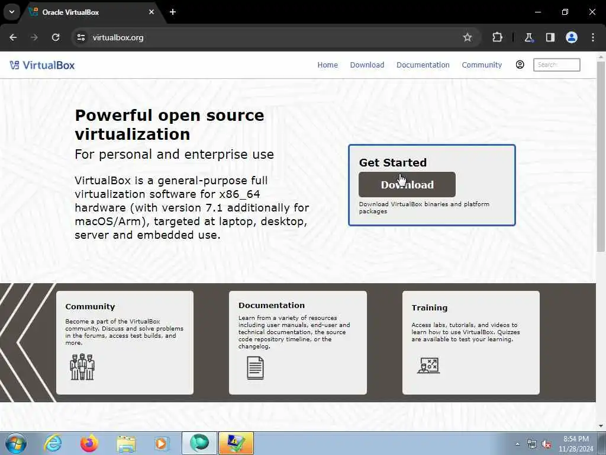Image resolution: width=606 pixels, height=455 pixels.
Task: Click the 'Get Started' heading
Action: tap(393, 162)
